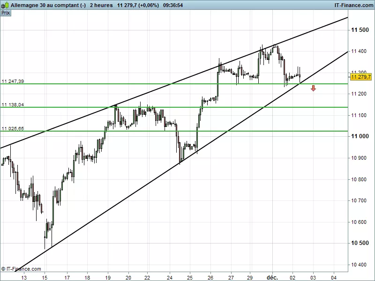Click the 27 date label on the time axis
This screenshot has width=375, height=281.
tap(231, 277)
